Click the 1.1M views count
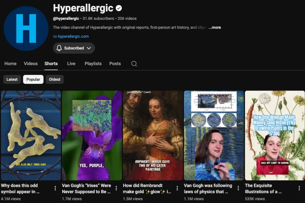 [x=194, y=199]
